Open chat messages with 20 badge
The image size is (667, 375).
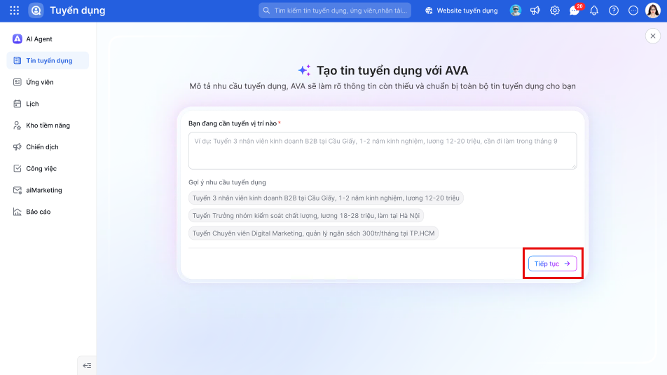click(575, 11)
